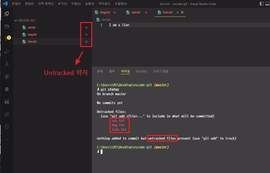Open the Explorer view in activity bar
The width and height of the screenshot is (270, 173).
7,14
